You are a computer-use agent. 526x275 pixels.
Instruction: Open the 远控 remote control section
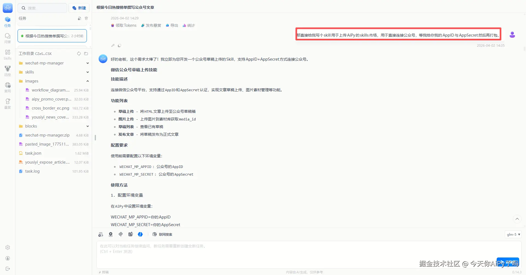8,71
